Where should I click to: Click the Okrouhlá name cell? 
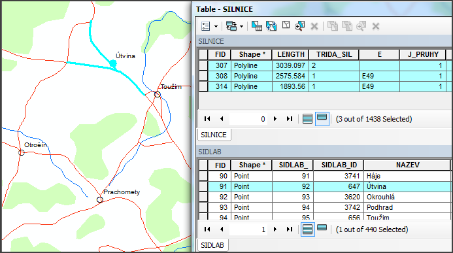coord(407,197)
